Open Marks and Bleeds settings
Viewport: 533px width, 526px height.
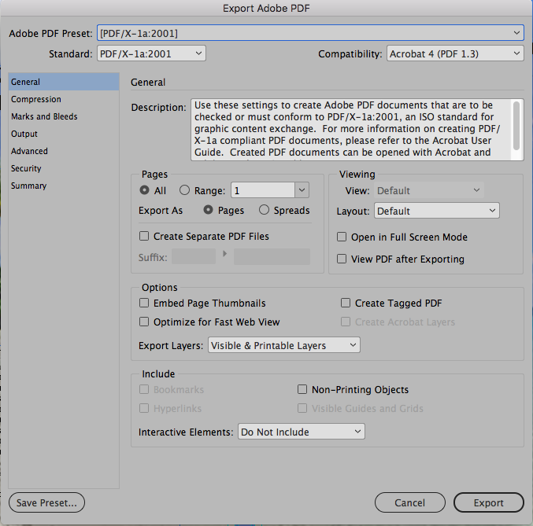pos(64,116)
